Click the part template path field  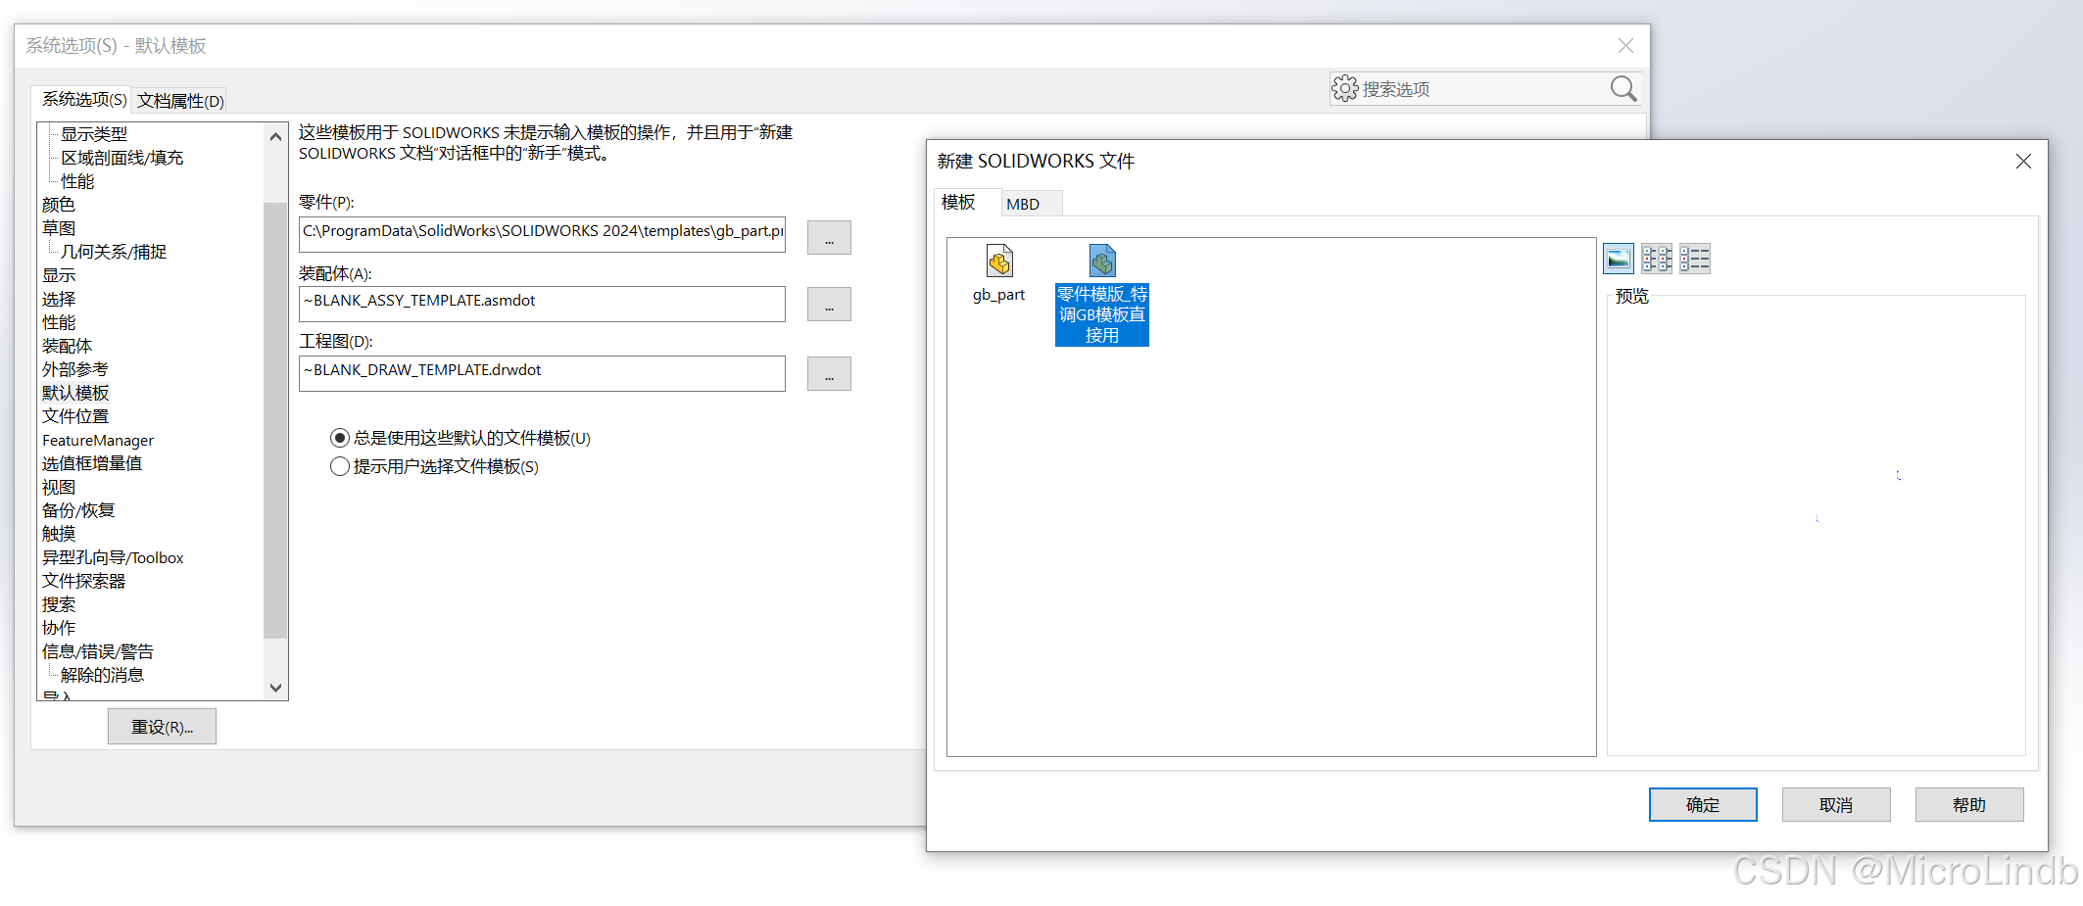pos(542,234)
